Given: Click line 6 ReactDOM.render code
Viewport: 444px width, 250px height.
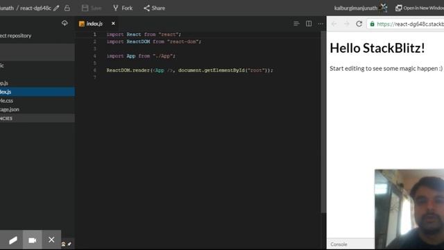Looking at the screenshot, I should coord(189,70).
